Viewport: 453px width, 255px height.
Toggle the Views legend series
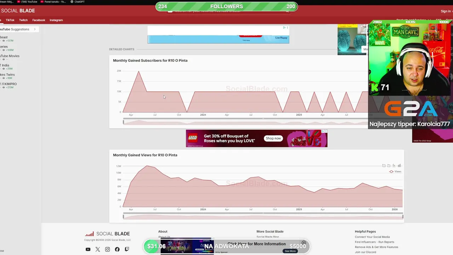[395, 171]
